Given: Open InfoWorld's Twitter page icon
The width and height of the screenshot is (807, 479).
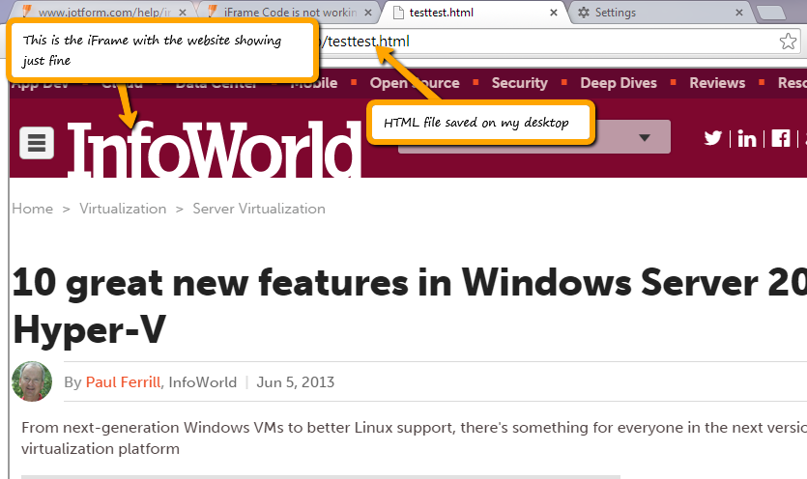Looking at the screenshot, I should tap(713, 138).
